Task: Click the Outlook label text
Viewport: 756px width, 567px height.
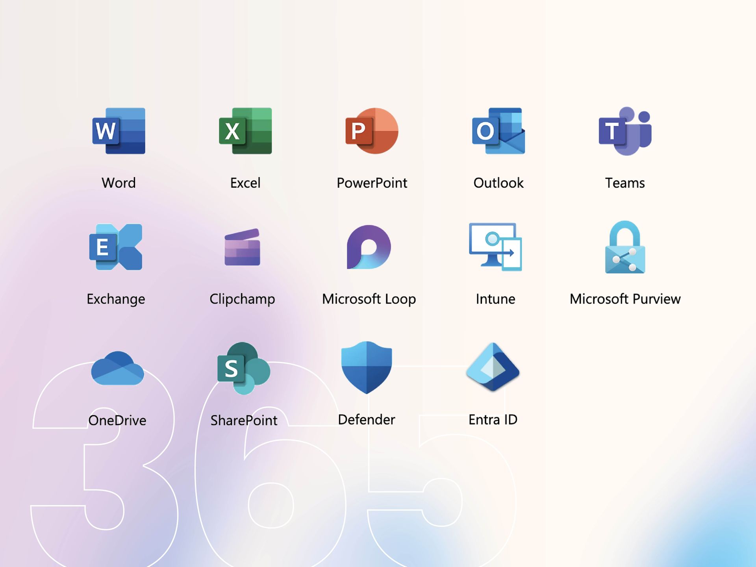Action: point(498,183)
